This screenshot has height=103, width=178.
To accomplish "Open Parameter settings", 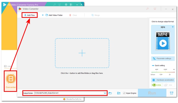I will [x=163, y=58].
